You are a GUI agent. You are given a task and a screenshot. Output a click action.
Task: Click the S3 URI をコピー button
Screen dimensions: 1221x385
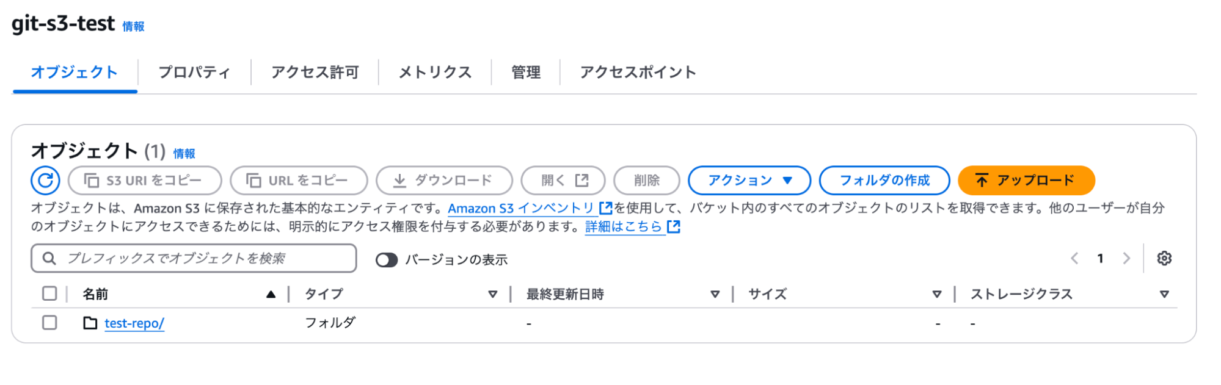(145, 181)
